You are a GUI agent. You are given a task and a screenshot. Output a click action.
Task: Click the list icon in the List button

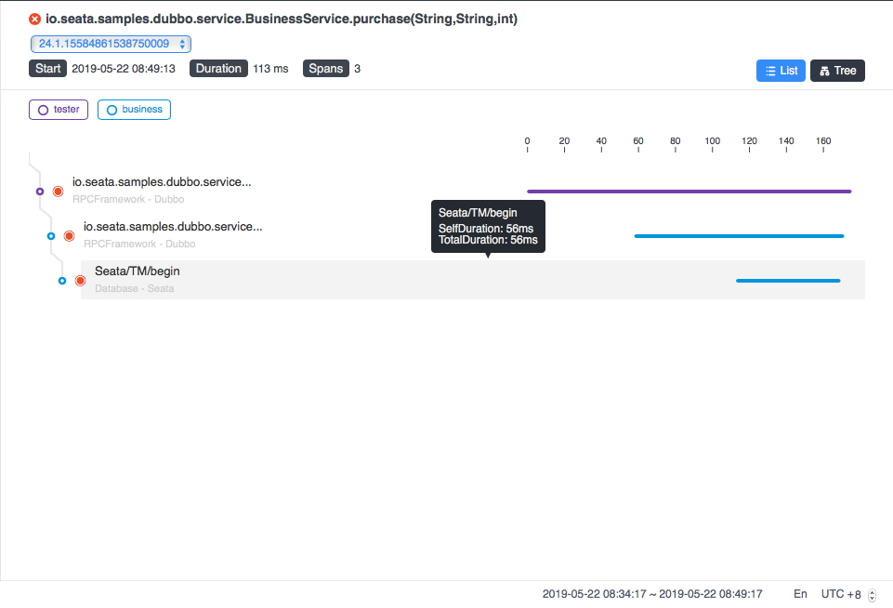click(x=770, y=72)
